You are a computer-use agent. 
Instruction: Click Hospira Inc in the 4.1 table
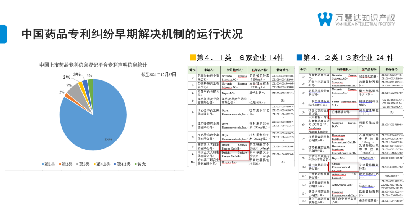229,162
